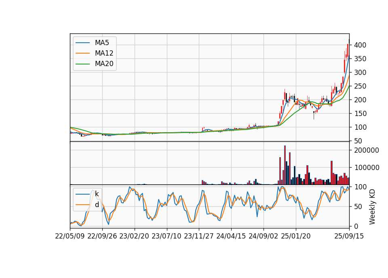This screenshot has width=388, height=278.
Task: Click the 100000 volume axis label
Action: tap(367, 168)
